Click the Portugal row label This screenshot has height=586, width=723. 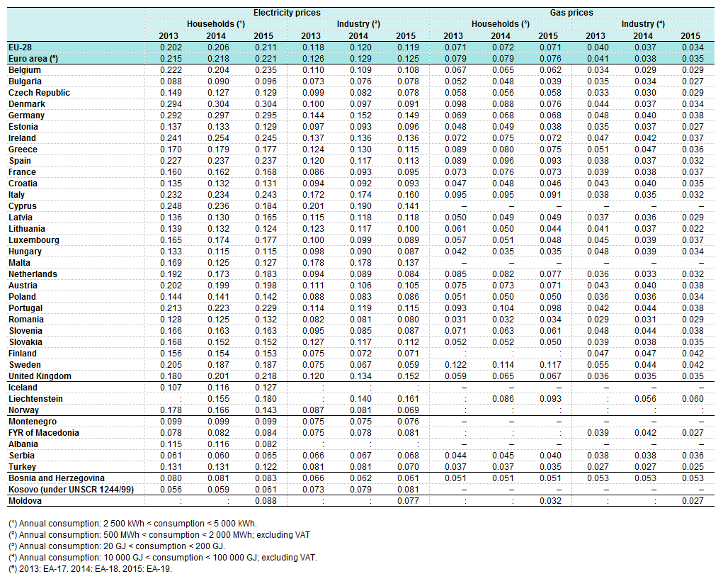coord(25,308)
